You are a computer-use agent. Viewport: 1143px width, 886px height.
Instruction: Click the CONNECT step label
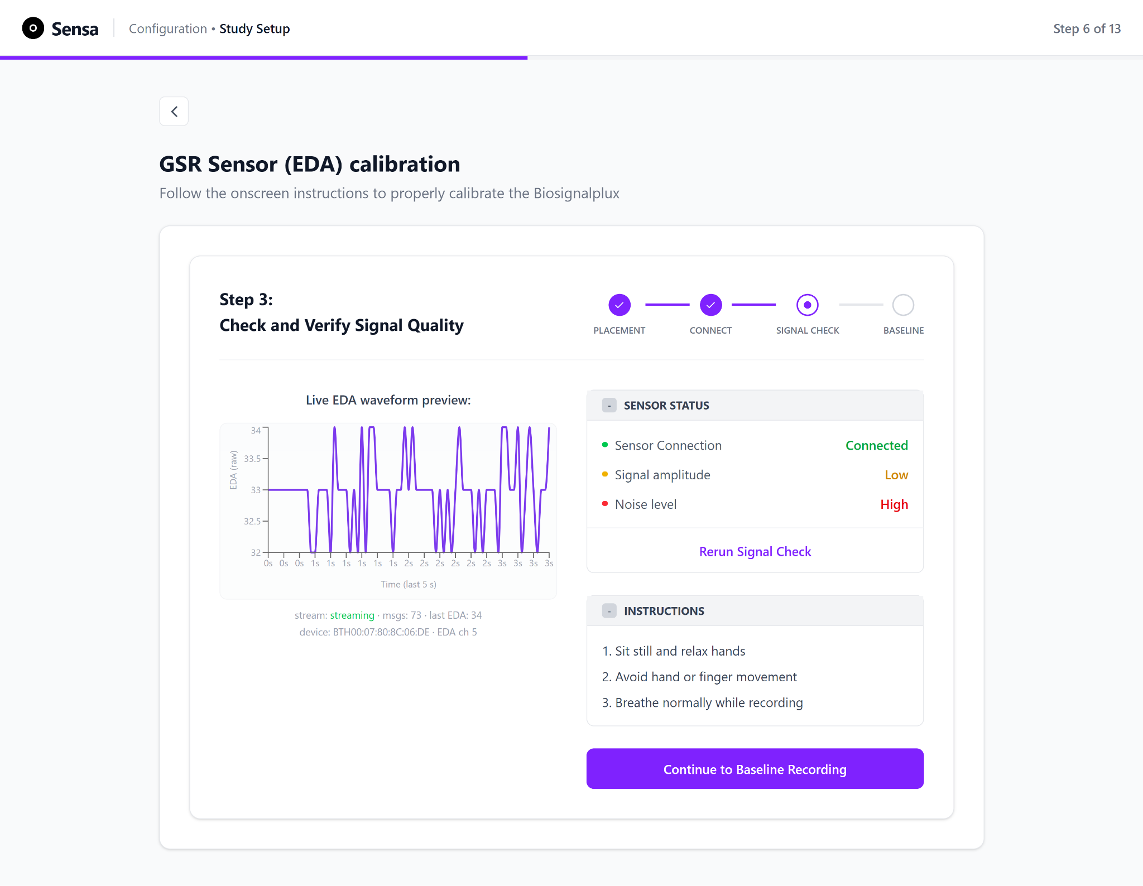[710, 330]
